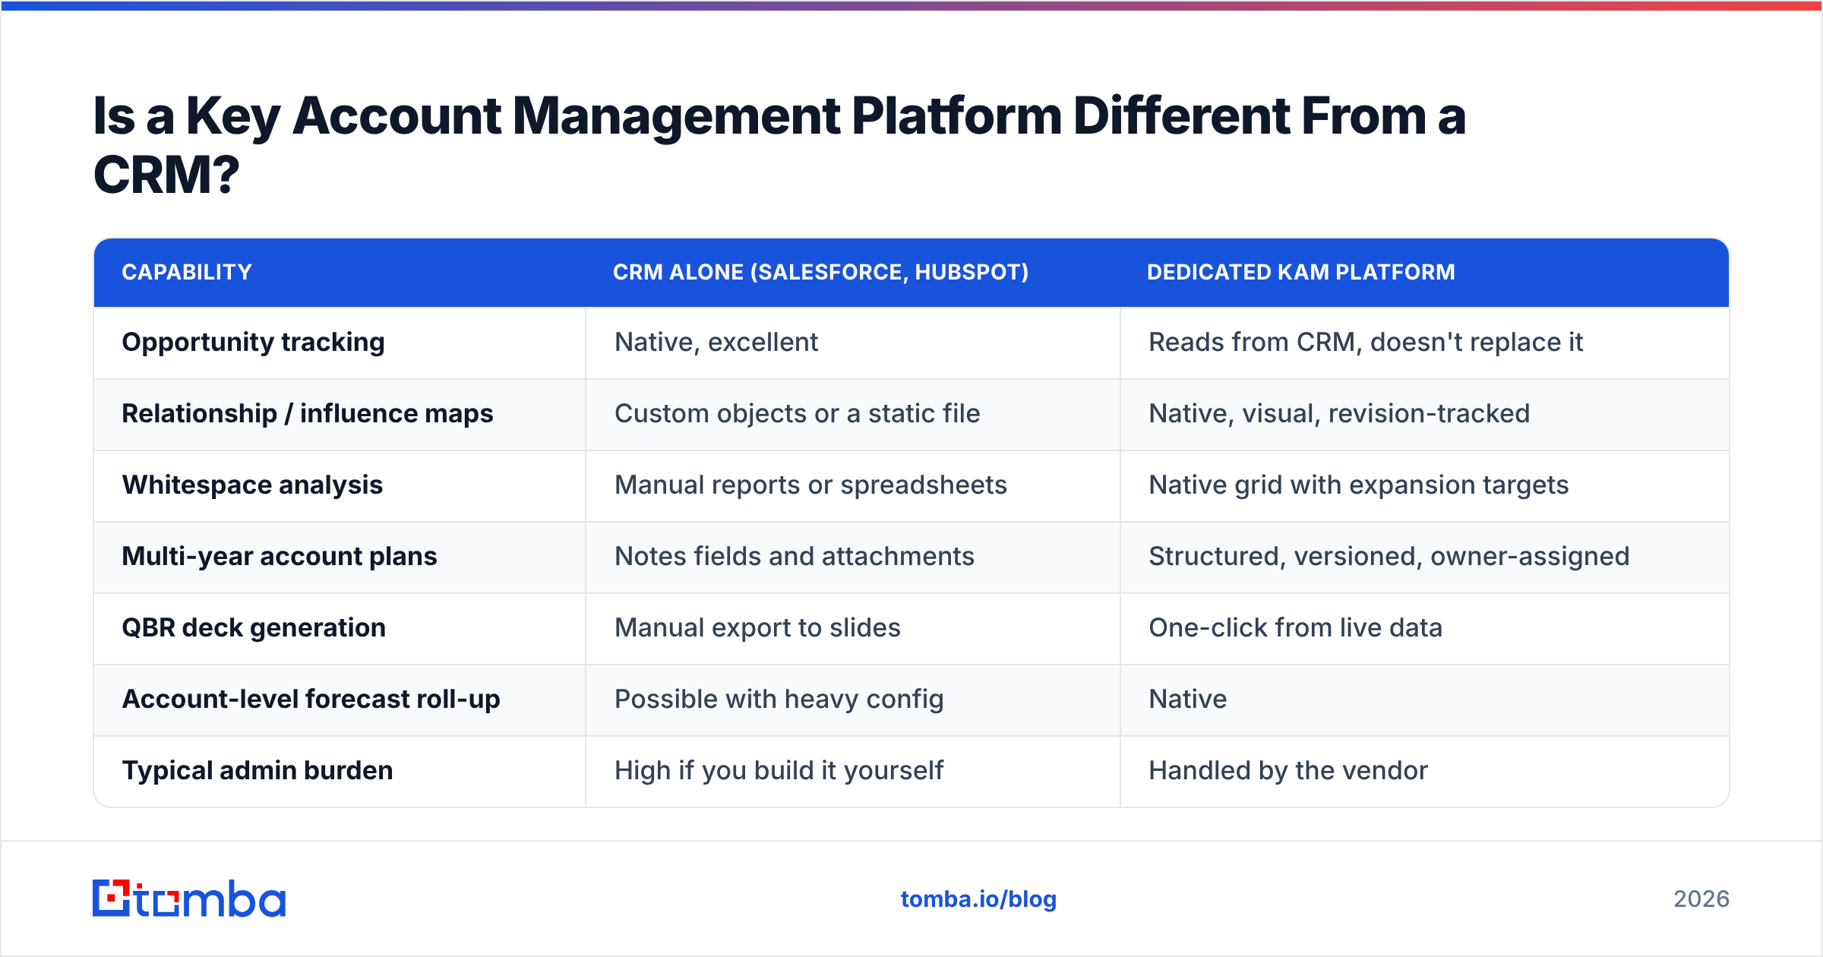Open the tomba.io/blog link
The width and height of the screenshot is (1823, 957).
tap(978, 899)
